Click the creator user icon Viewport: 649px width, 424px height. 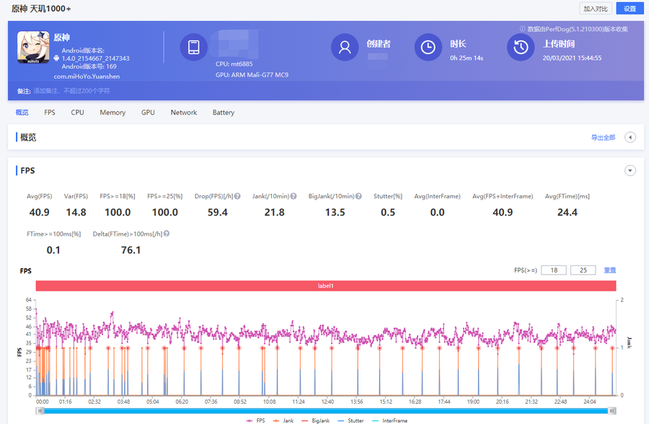[345, 48]
